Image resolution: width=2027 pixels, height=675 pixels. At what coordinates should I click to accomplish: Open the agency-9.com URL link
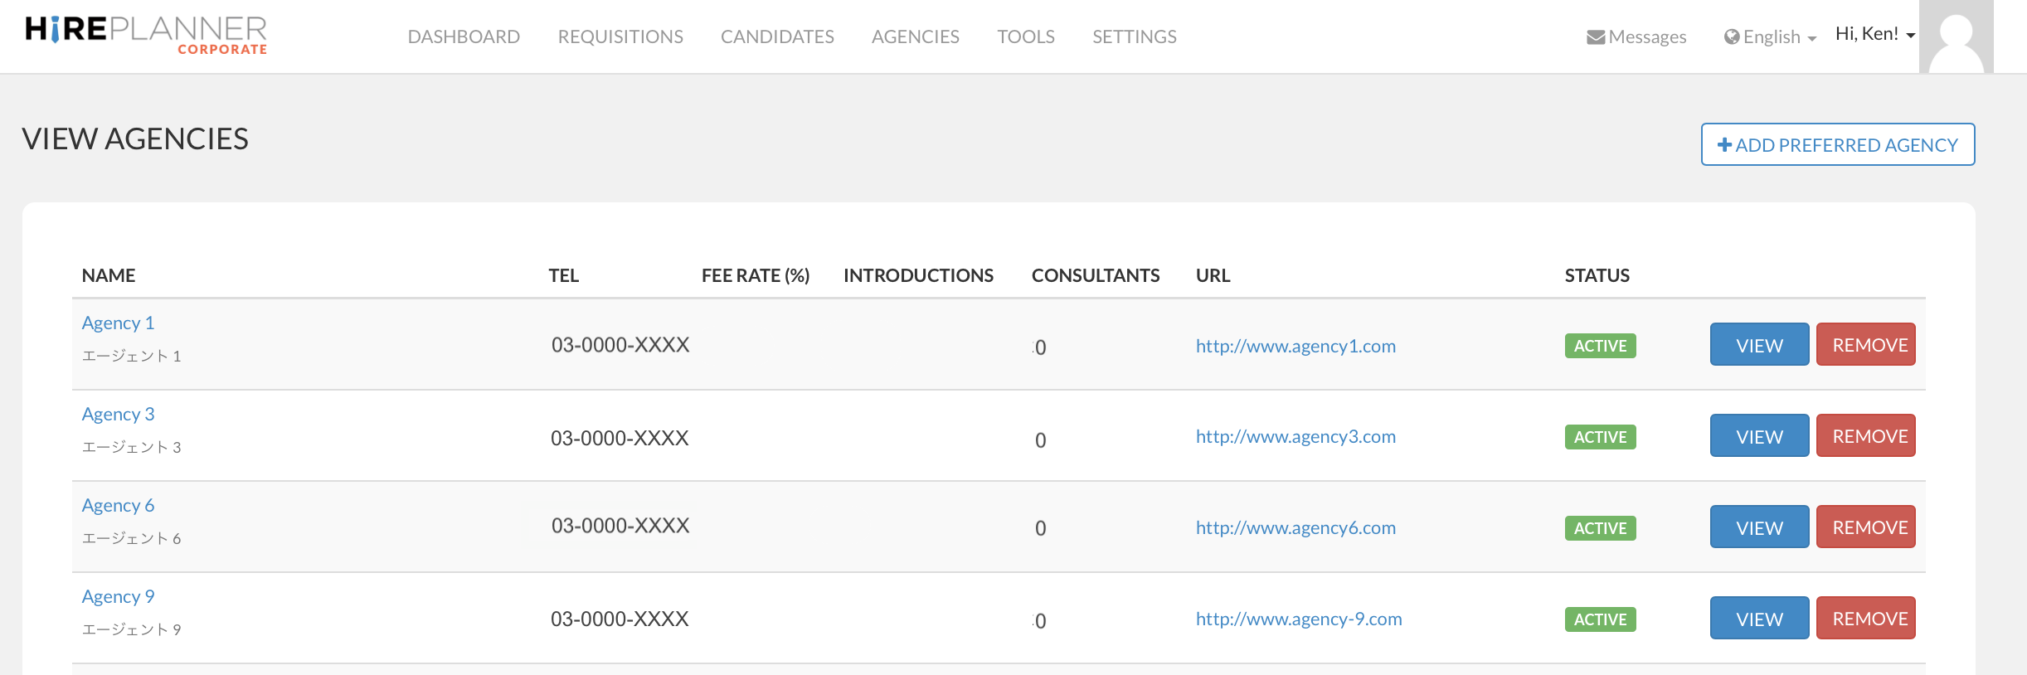pos(1298,619)
